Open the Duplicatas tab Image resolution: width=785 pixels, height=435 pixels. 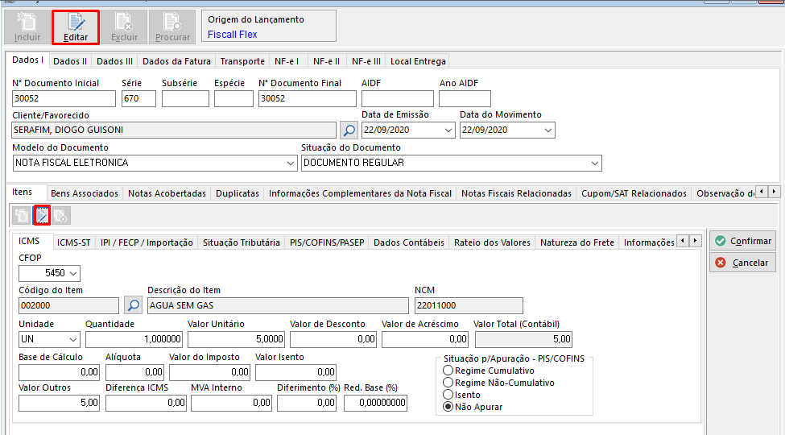(x=238, y=193)
